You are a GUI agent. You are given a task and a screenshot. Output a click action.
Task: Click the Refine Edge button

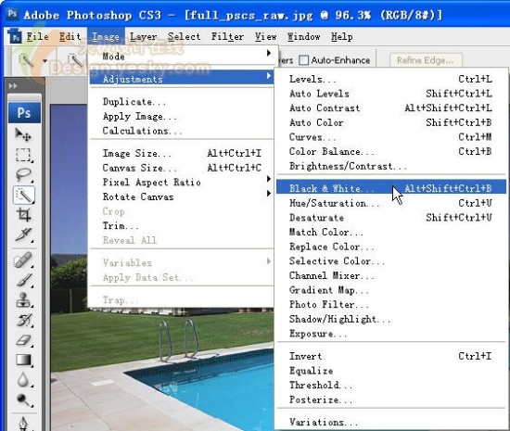pos(425,60)
